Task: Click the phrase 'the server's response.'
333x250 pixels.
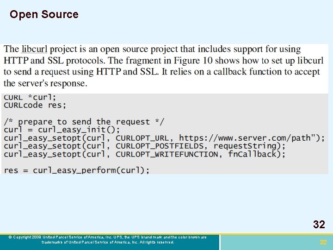Action: (x=45, y=83)
